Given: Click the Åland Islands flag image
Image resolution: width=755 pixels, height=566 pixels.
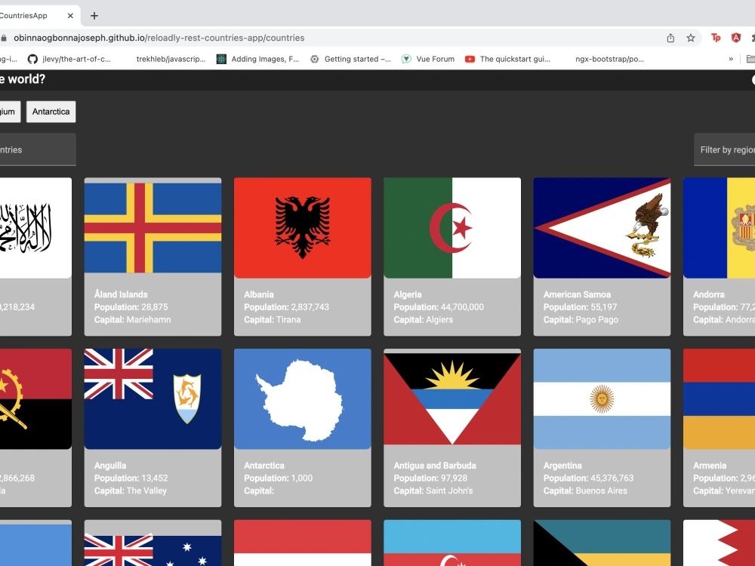Looking at the screenshot, I should 153,228.
